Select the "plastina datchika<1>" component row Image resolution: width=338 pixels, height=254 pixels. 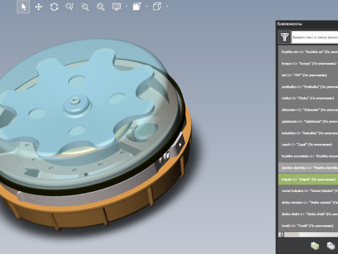(308, 168)
